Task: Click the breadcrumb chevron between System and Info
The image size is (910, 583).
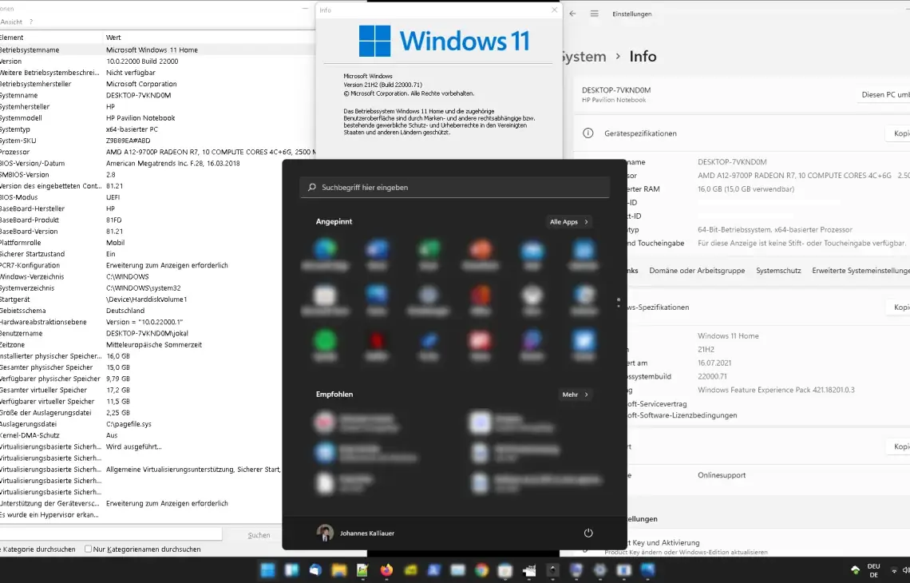Action: (x=618, y=57)
